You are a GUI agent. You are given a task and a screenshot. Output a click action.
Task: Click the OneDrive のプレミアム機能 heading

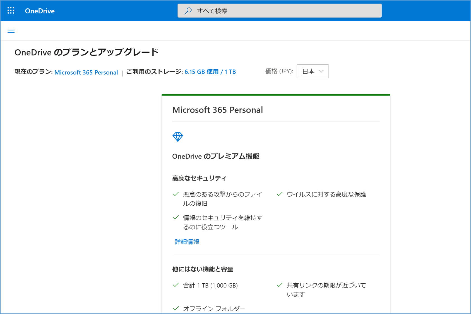coord(216,156)
